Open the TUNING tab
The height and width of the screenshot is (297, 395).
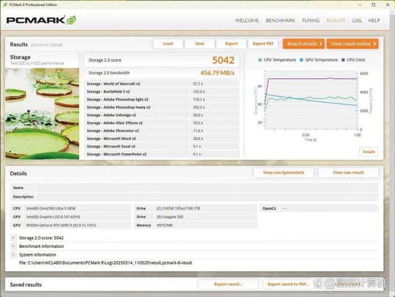coord(311,21)
